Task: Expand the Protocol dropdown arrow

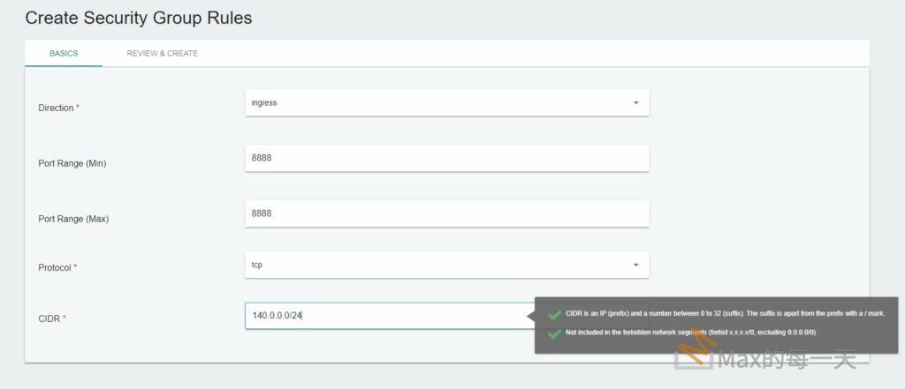Action: click(635, 265)
